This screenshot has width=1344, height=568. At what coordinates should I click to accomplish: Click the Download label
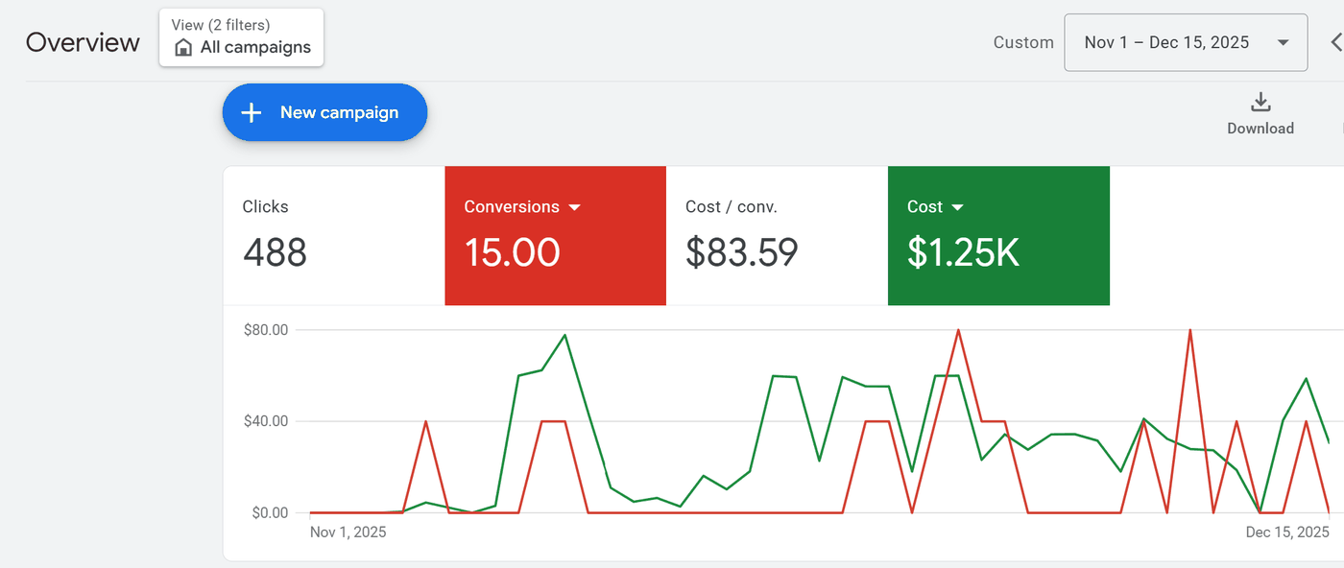click(1260, 129)
